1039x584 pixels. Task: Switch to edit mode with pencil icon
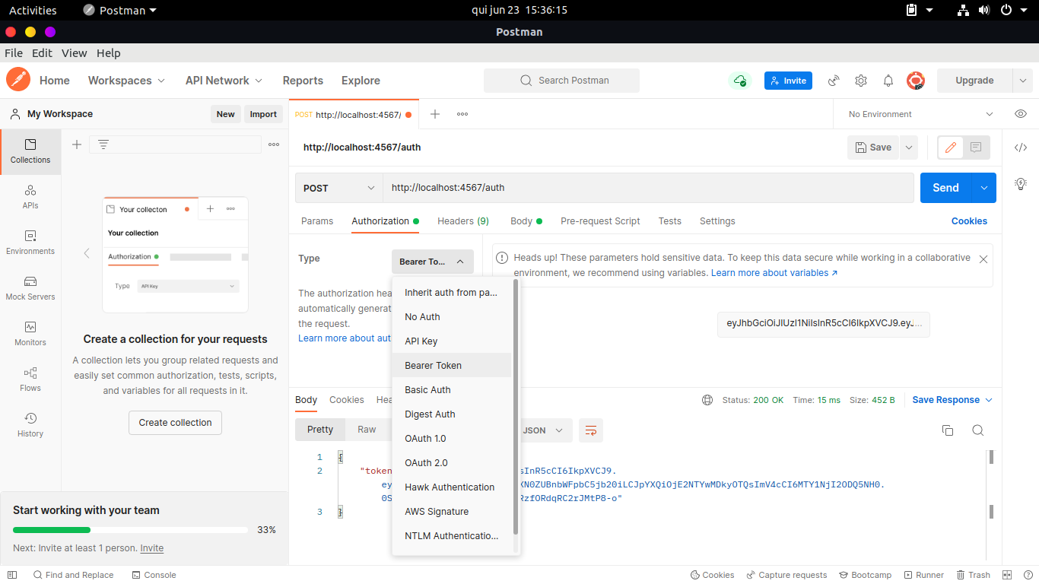[x=950, y=148]
